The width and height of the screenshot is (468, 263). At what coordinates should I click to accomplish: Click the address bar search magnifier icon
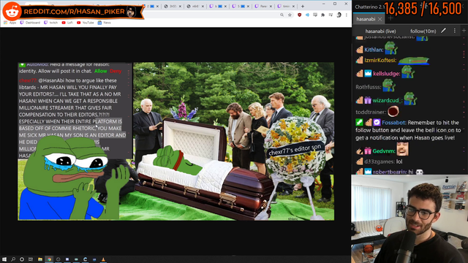282,15
